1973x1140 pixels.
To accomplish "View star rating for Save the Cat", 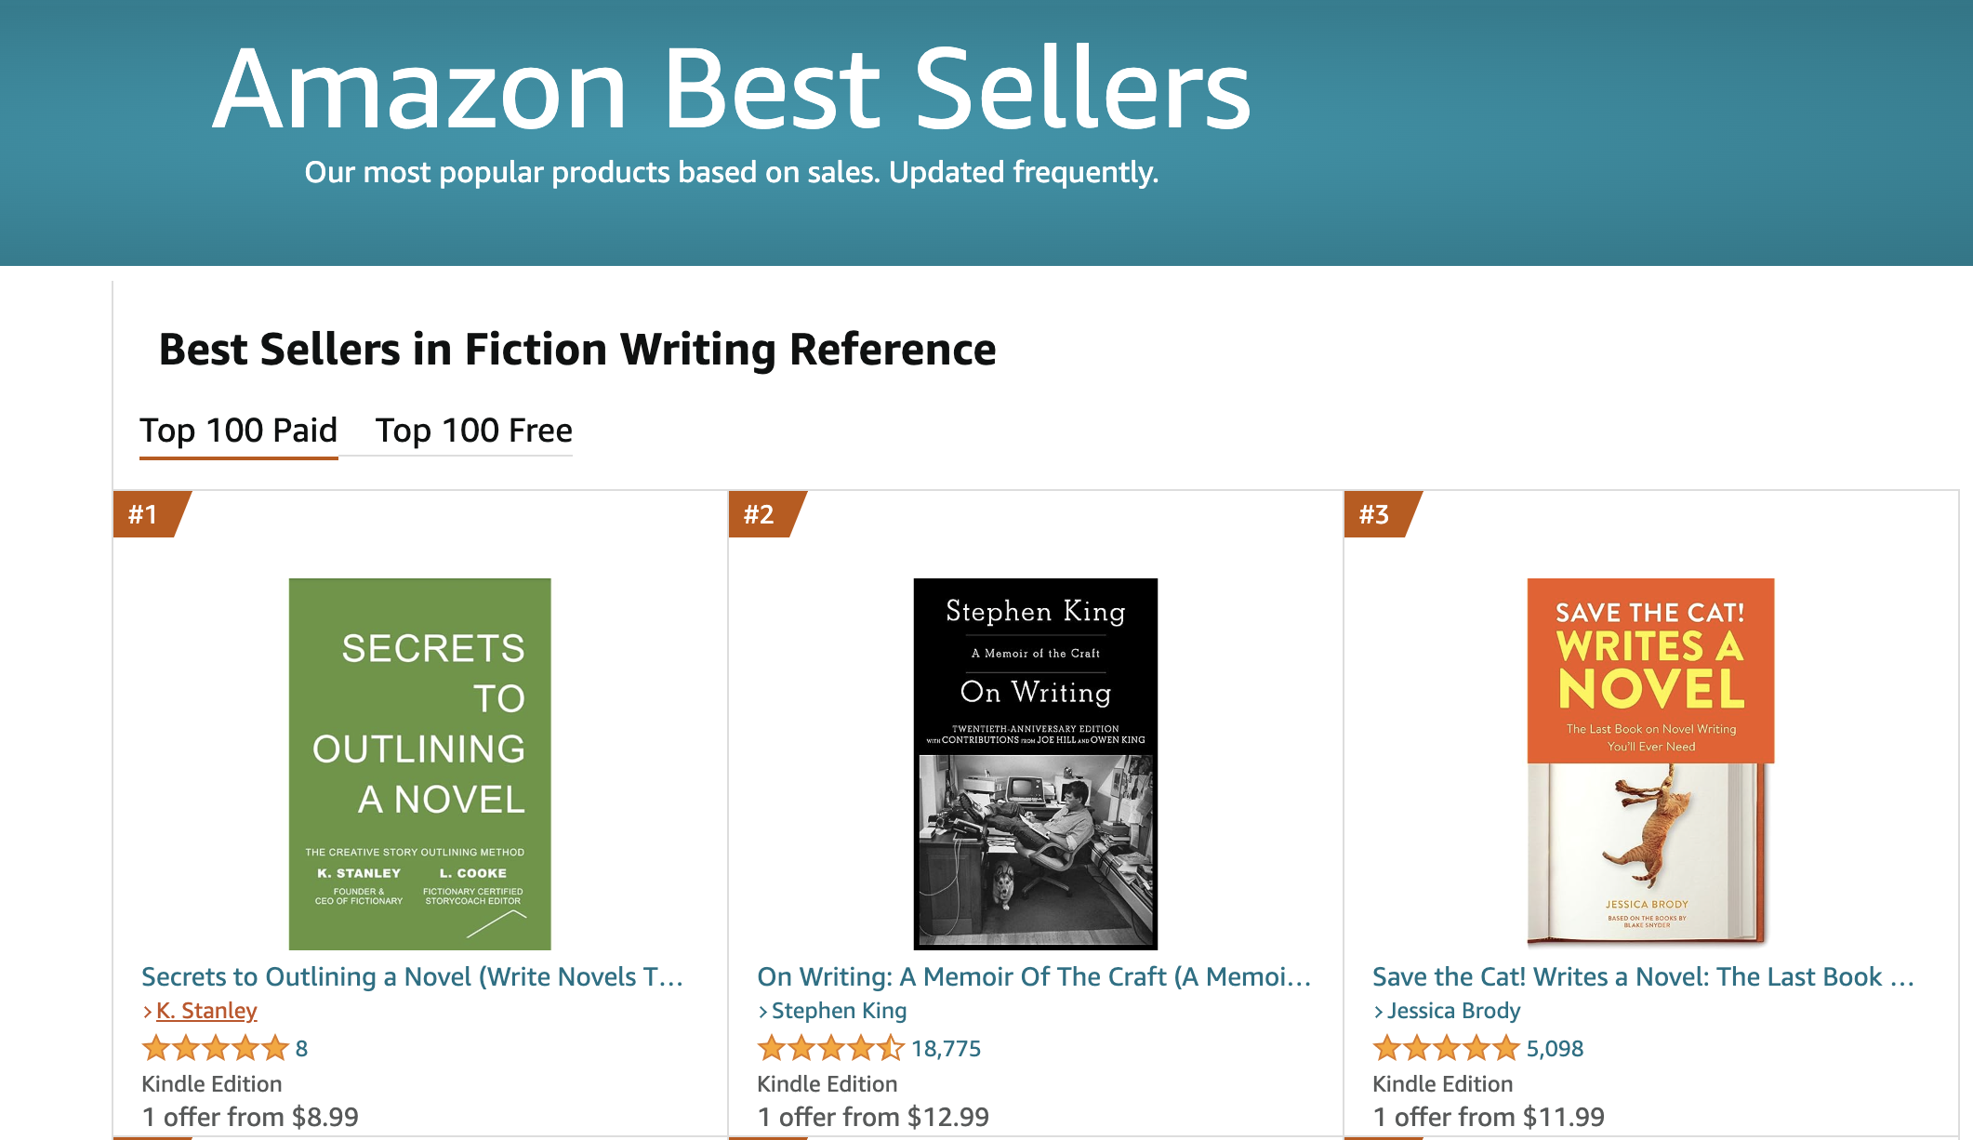I will (1447, 1049).
